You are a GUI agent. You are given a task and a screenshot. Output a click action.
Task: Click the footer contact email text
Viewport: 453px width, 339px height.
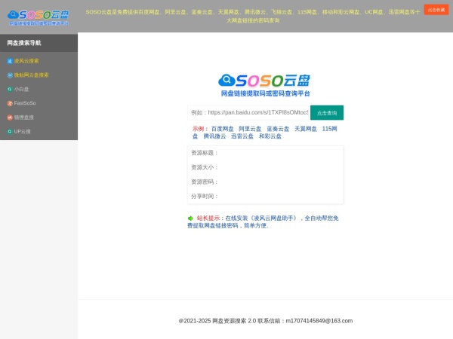pos(319,321)
